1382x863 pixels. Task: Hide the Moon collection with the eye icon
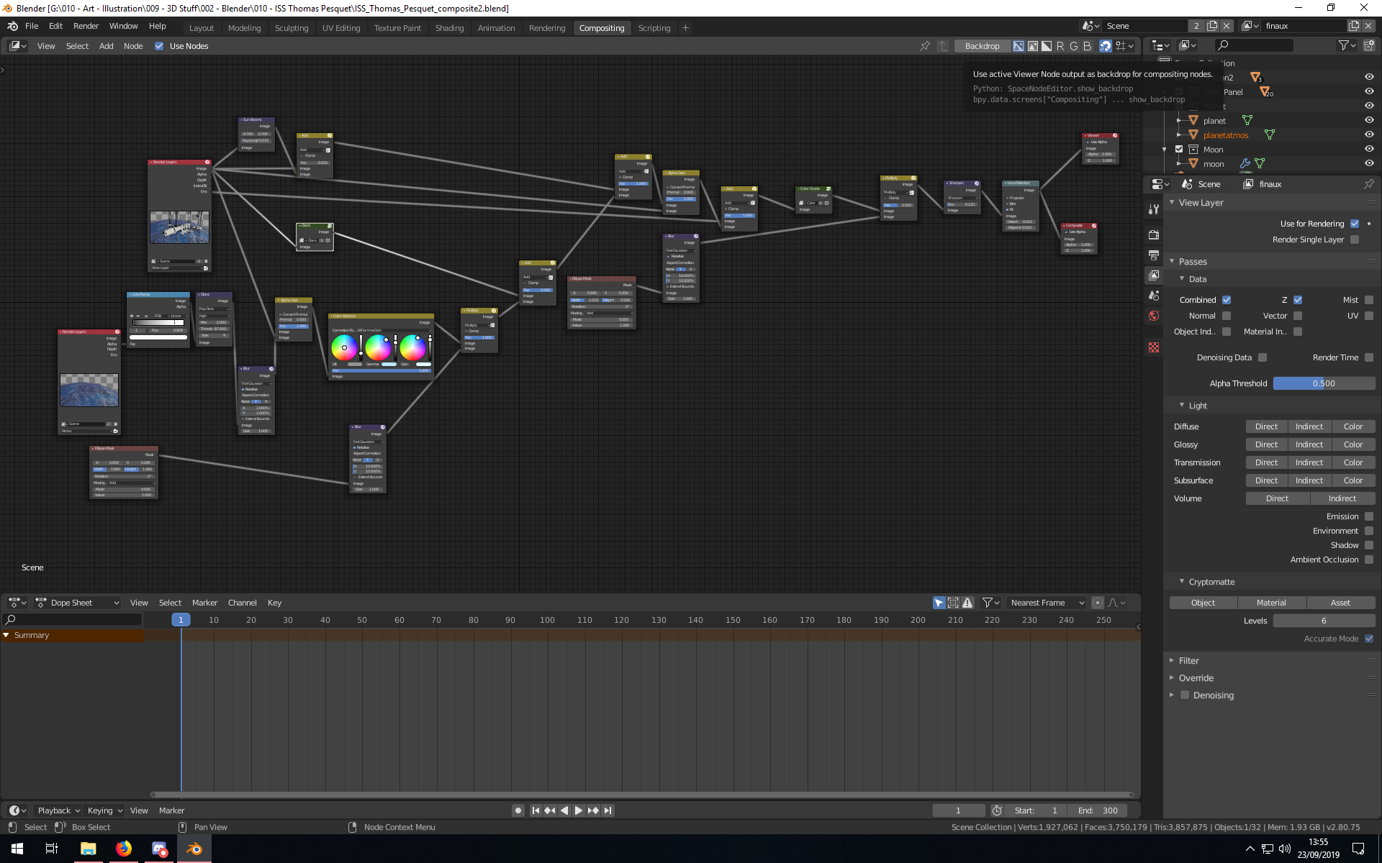tap(1369, 150)
